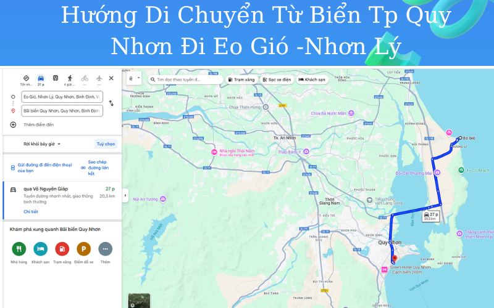Click the 27 p route time label on map

[x=431, y=216]
